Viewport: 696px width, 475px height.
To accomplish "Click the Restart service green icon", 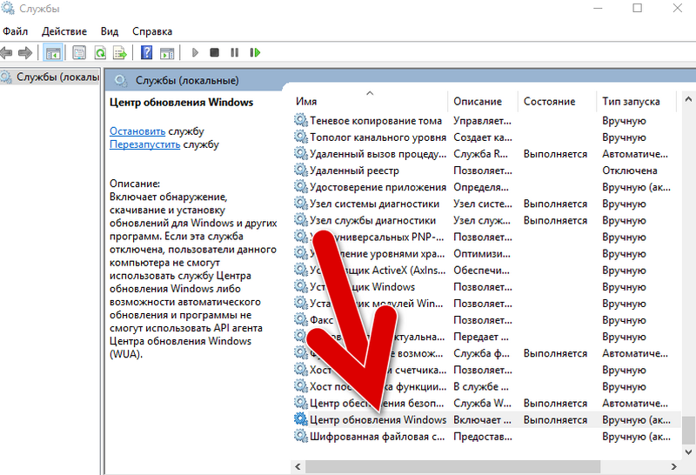I will tap(255, 53).
